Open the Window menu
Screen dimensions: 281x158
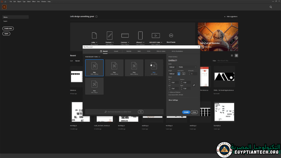click(44, 2)
